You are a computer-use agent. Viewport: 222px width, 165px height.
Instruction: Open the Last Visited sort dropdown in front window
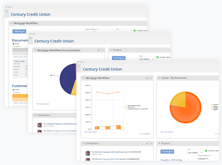tap(195, 152)
